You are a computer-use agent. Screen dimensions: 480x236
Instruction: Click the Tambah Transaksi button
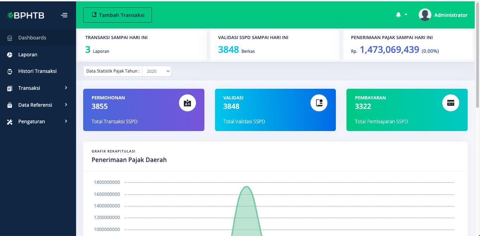tap(117, 15)
